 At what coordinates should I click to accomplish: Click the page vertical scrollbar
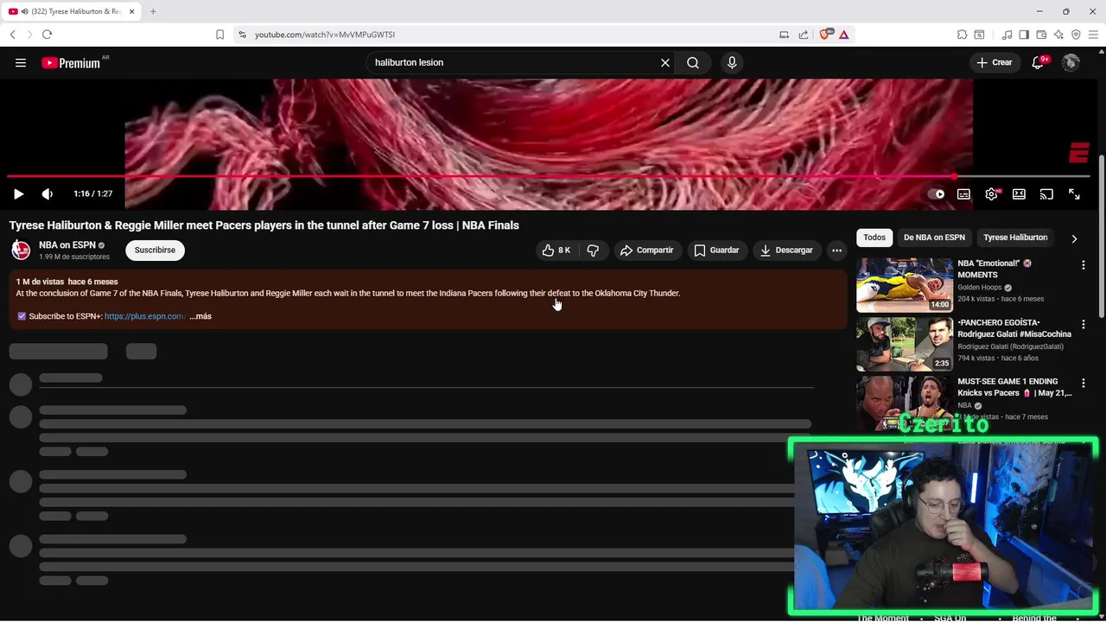[1101, 236]
